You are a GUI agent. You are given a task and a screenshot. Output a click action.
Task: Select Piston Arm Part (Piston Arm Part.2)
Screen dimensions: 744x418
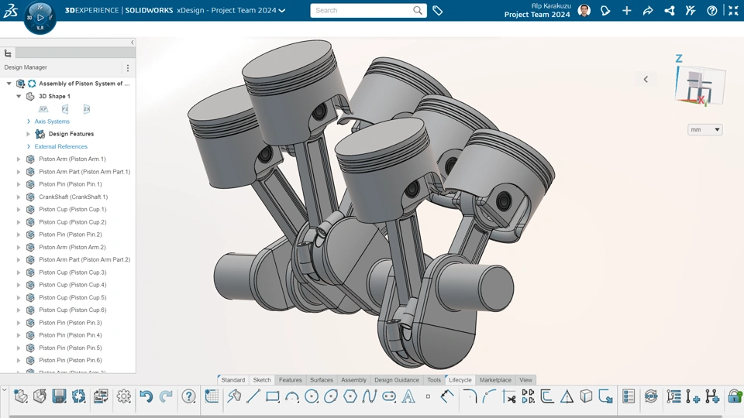tap(84, 260)
